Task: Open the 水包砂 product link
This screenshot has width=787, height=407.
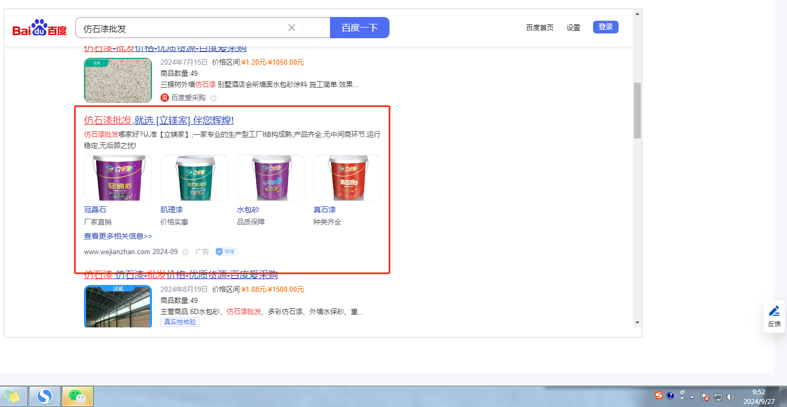Action: coord(248,210)
